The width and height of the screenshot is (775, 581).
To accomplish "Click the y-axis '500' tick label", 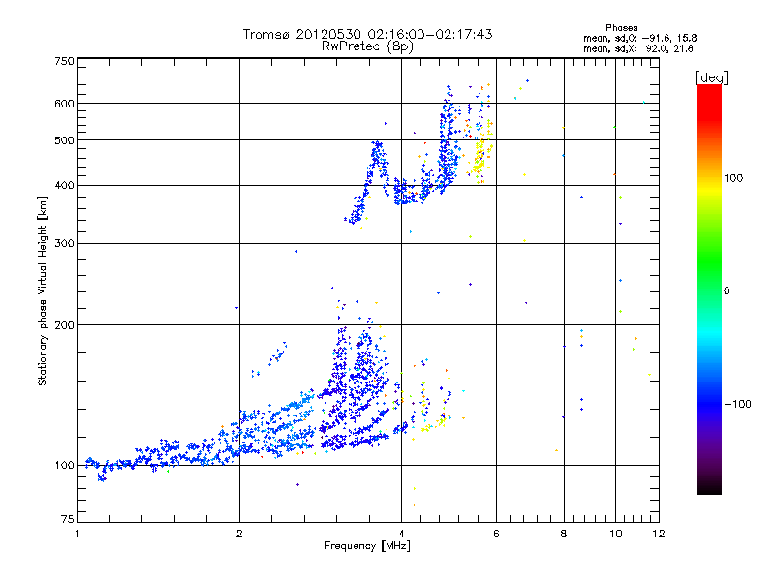I will tap(65, 140).
